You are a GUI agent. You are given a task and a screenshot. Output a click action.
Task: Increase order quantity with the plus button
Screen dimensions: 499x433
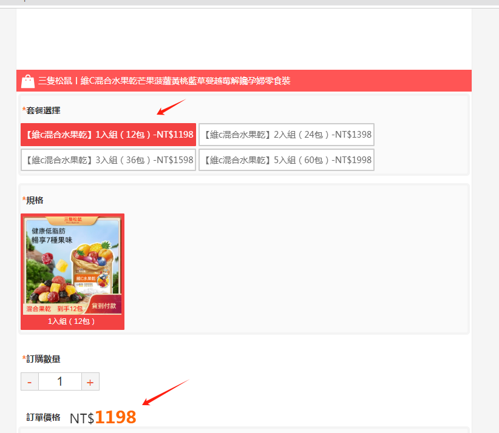[90, 382]
